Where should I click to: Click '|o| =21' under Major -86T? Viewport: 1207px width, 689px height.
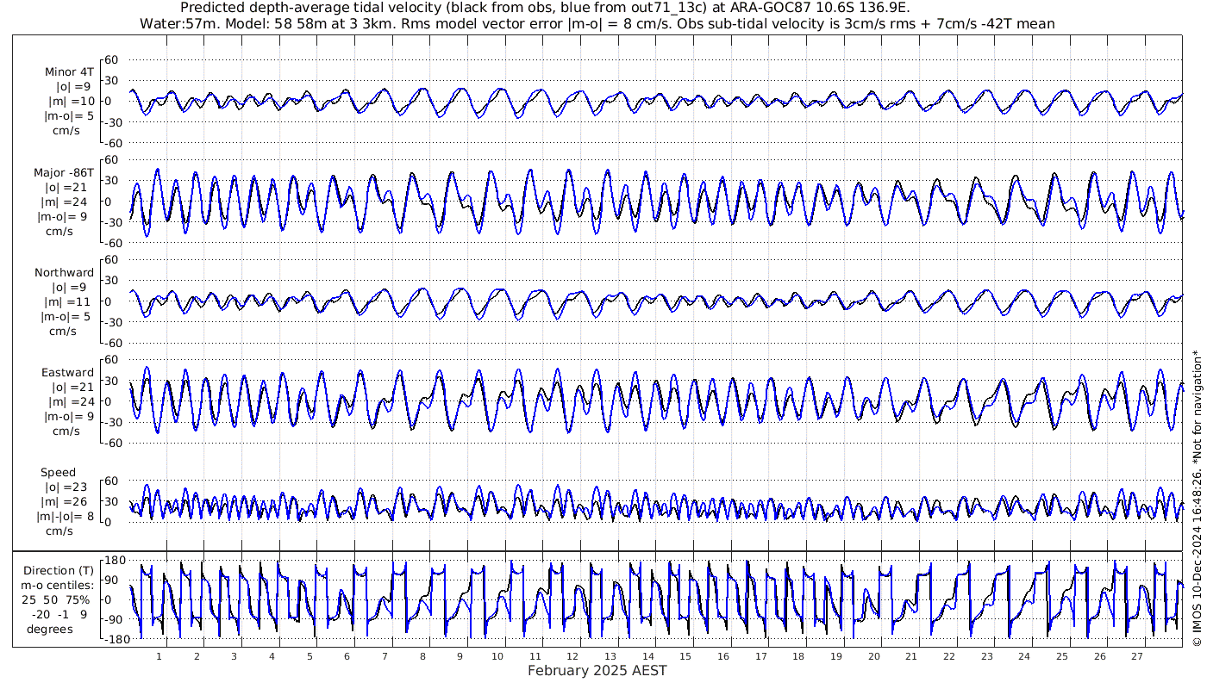coord(72,187)
